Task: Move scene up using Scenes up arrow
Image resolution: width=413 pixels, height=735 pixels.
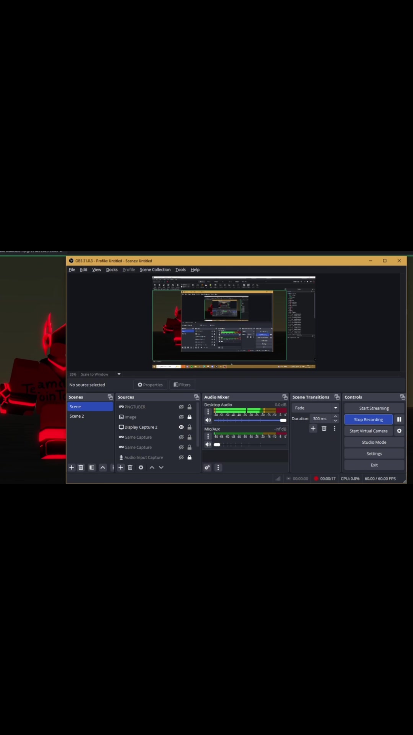Action: (103, 467)
